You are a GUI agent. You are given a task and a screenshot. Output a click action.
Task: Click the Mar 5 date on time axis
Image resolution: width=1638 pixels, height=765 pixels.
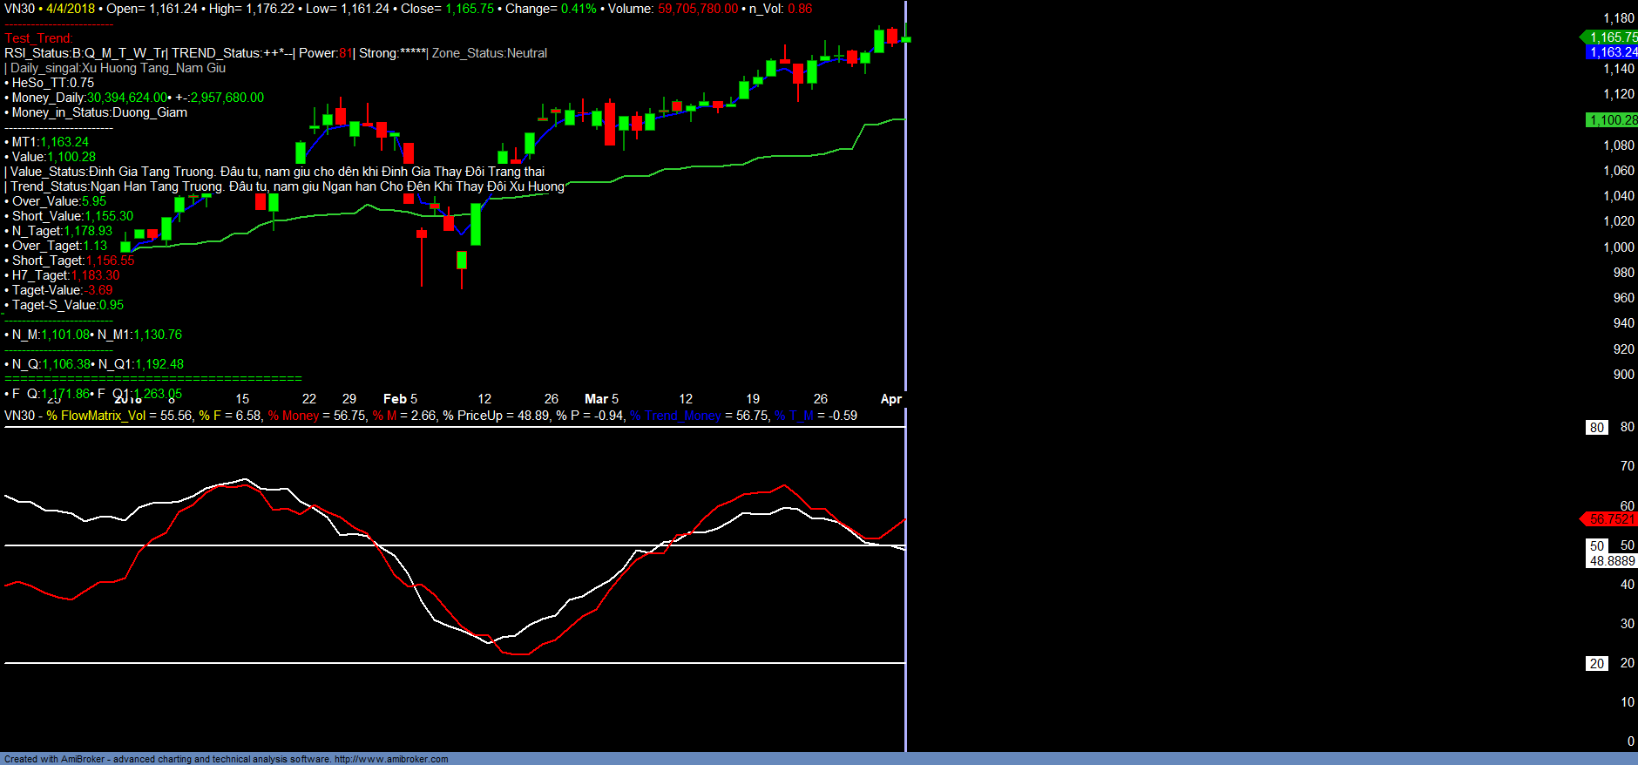(x=601, y=399)
